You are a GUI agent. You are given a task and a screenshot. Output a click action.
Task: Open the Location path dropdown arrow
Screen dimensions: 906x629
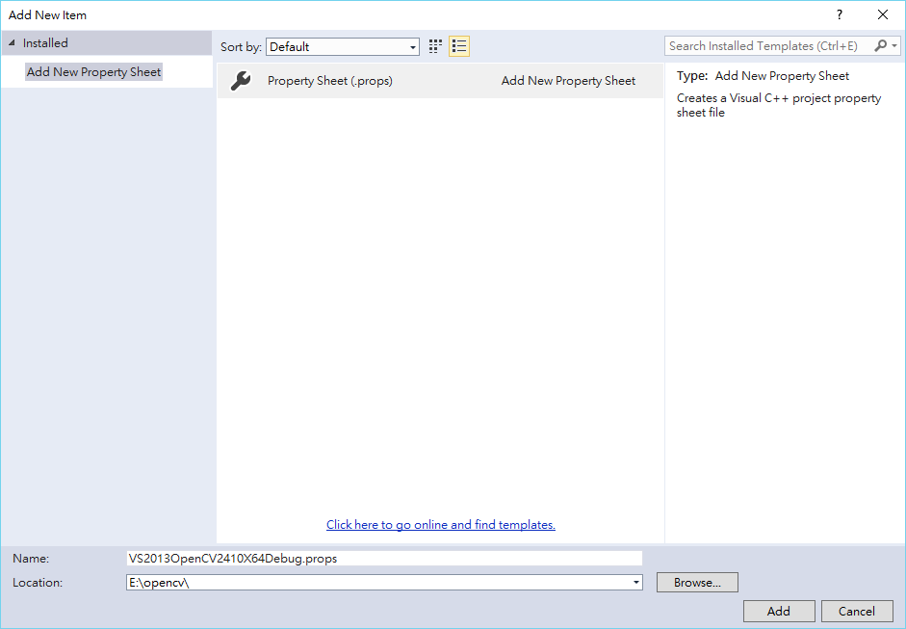[x=635, y=582]
